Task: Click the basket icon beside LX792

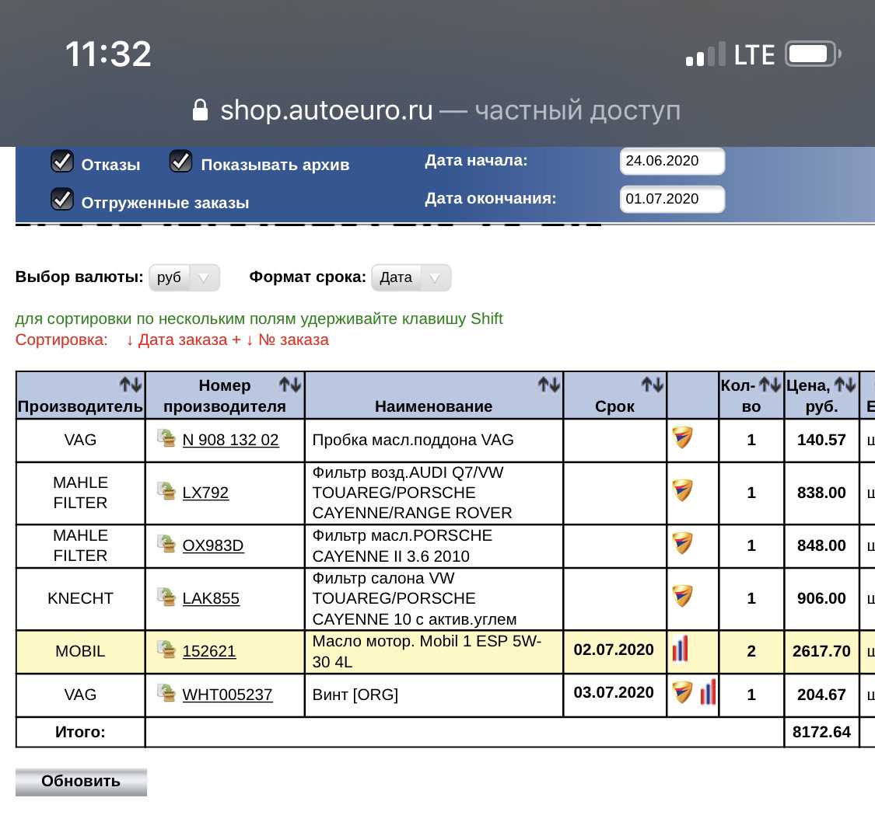Action: coord(166,491)
